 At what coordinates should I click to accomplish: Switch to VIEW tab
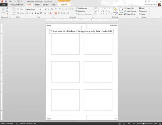(54, 5)
